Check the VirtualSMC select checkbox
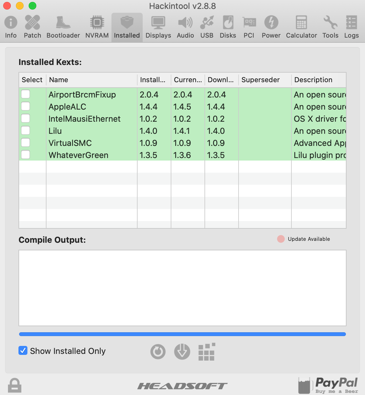This screenshot has height=395, width=365. point(25,142)
